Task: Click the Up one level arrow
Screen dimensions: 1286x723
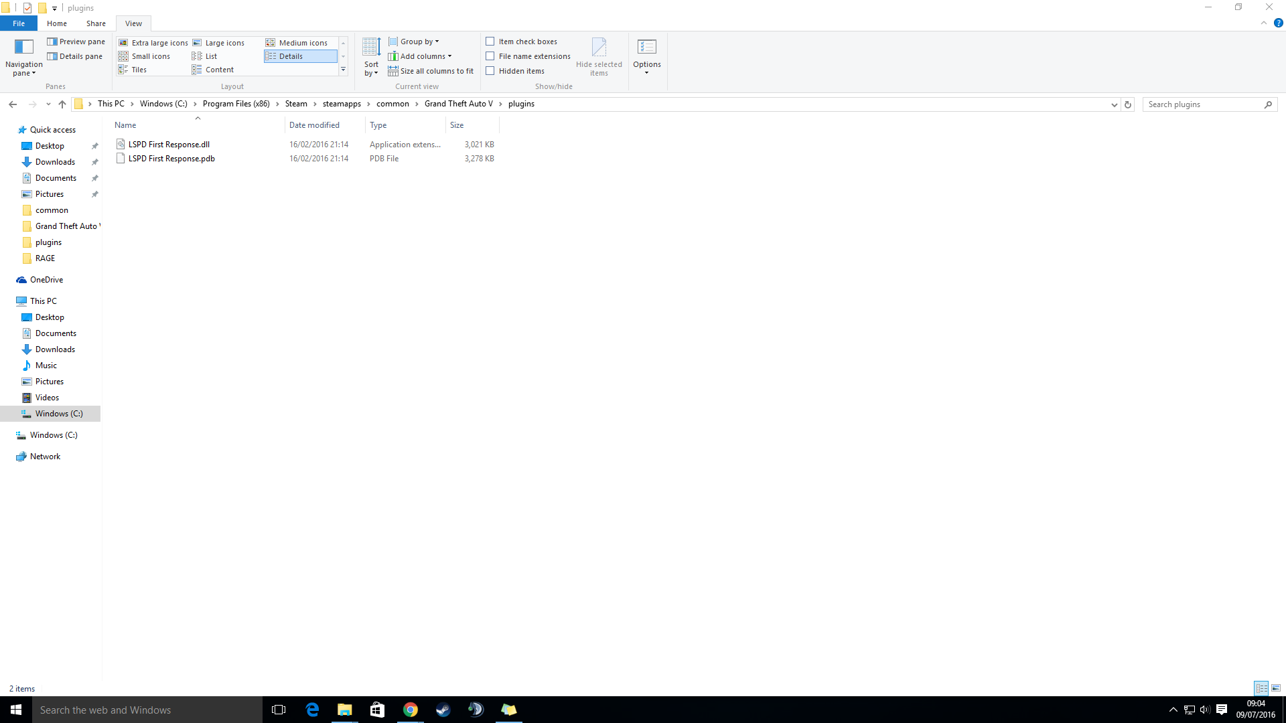Action: click(62, 104)
